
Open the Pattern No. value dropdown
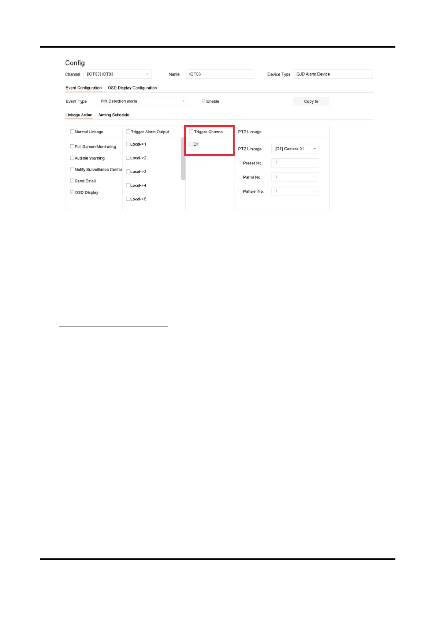(x=295, y=191)
